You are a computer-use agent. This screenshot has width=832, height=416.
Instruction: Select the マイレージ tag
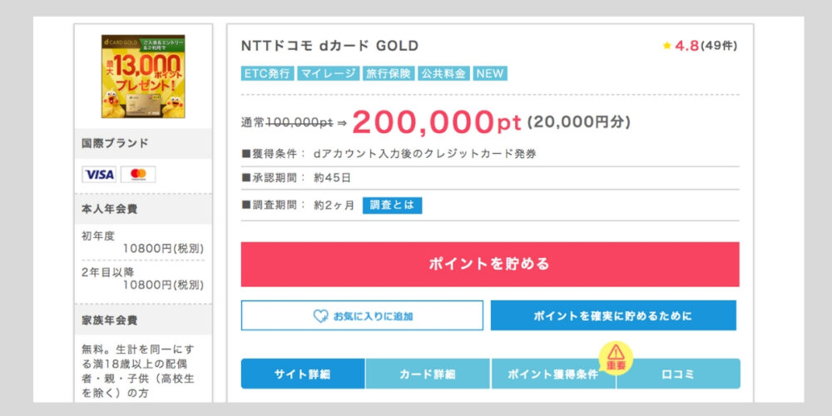coord(329,73)
